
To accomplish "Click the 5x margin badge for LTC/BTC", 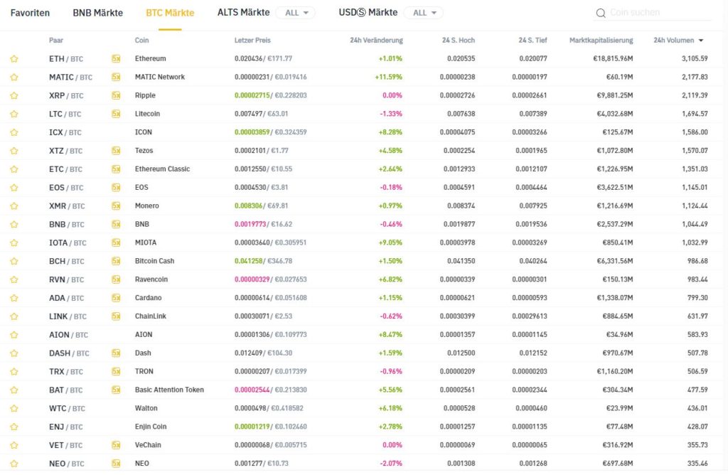I will pyautogui.click(x=116, y=114).
